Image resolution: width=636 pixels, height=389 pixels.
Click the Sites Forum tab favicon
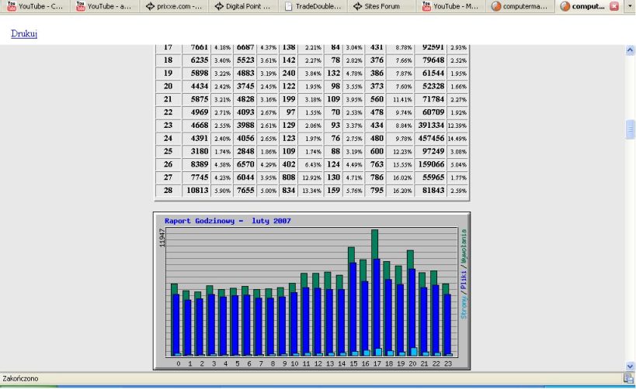point(357,6)
